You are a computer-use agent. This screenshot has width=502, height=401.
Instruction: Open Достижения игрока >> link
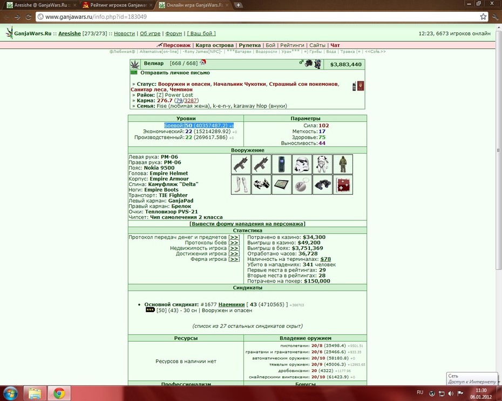234,253
